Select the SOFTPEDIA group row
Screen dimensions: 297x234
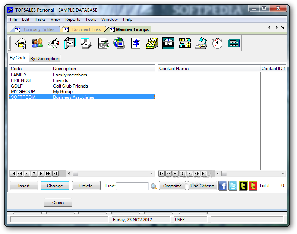pyautogui.click(x=82, y=97)
